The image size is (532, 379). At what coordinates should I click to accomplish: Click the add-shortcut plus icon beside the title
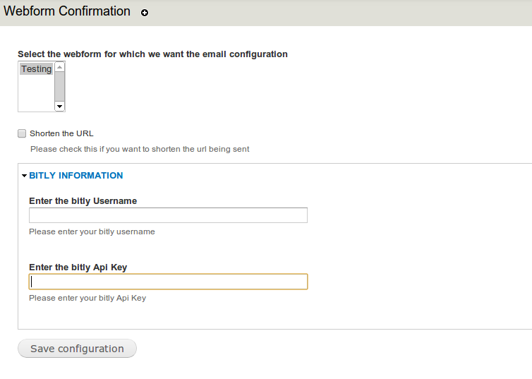coord(145,13)
